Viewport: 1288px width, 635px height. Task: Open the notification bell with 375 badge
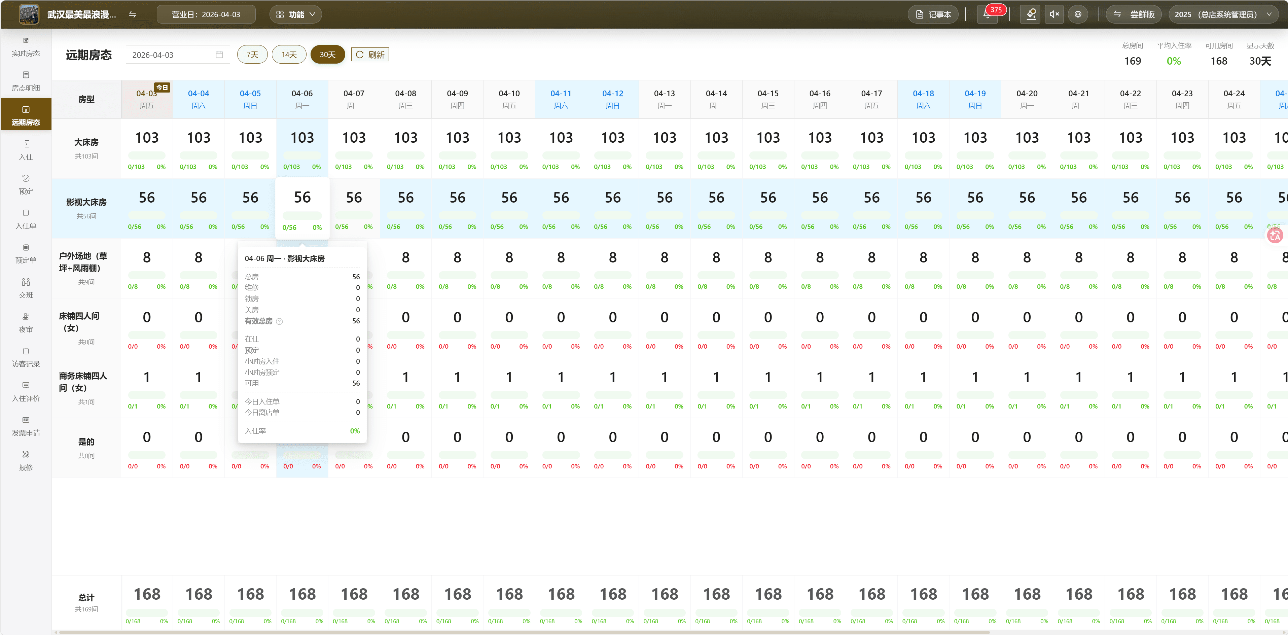point(987,14)
